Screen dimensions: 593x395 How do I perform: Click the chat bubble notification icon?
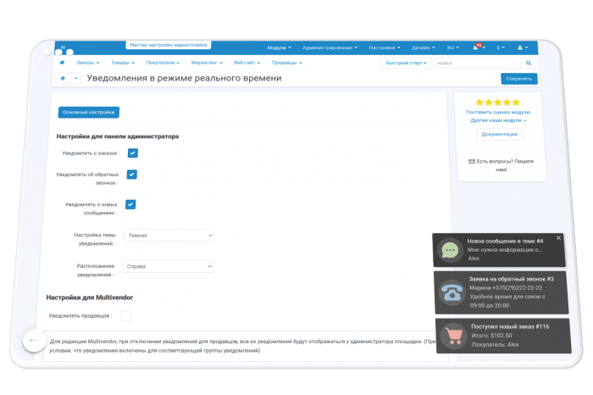450,250
